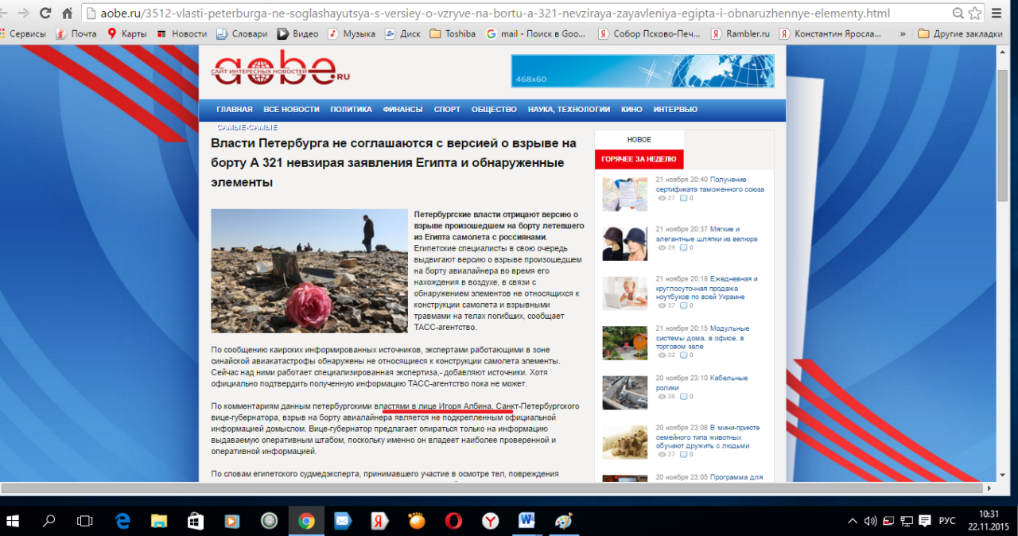Open article Кабельные ролики
1018x536 pixels.
pos(701,383)
